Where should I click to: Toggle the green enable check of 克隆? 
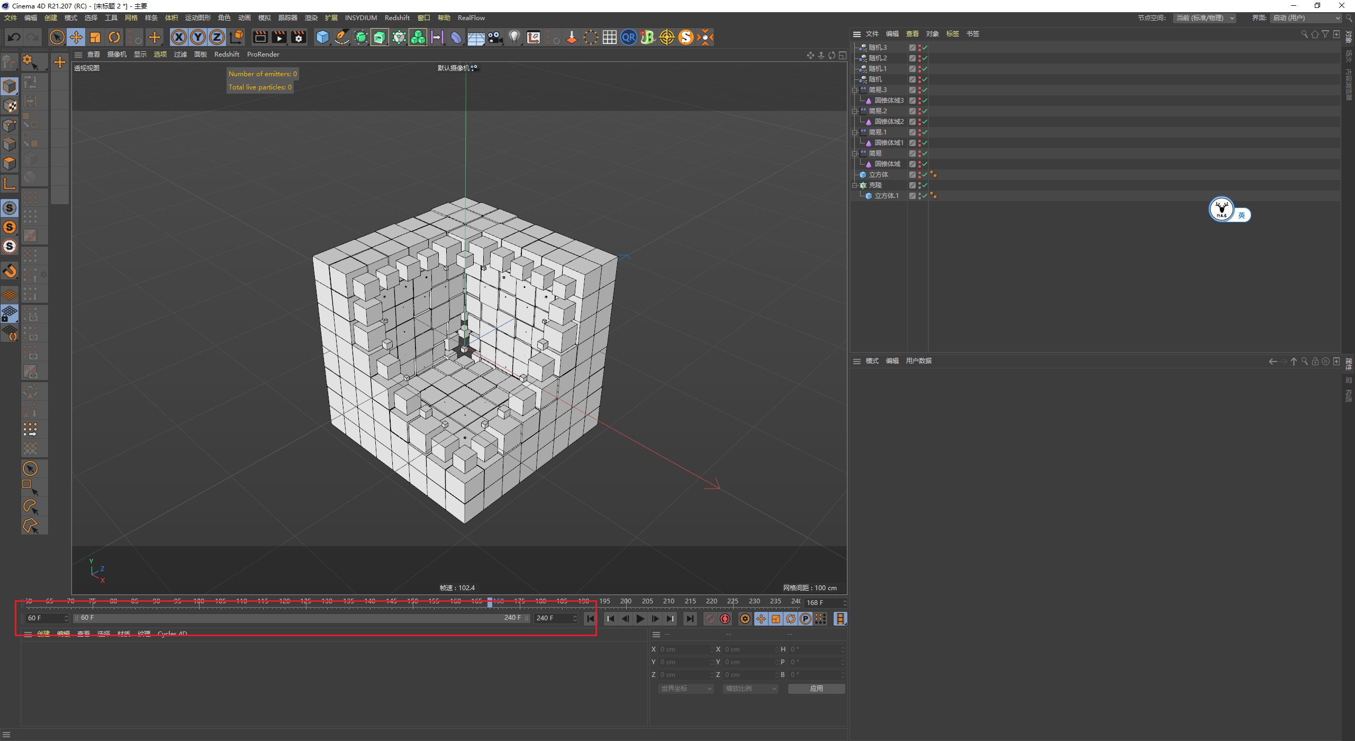(925, 185)
